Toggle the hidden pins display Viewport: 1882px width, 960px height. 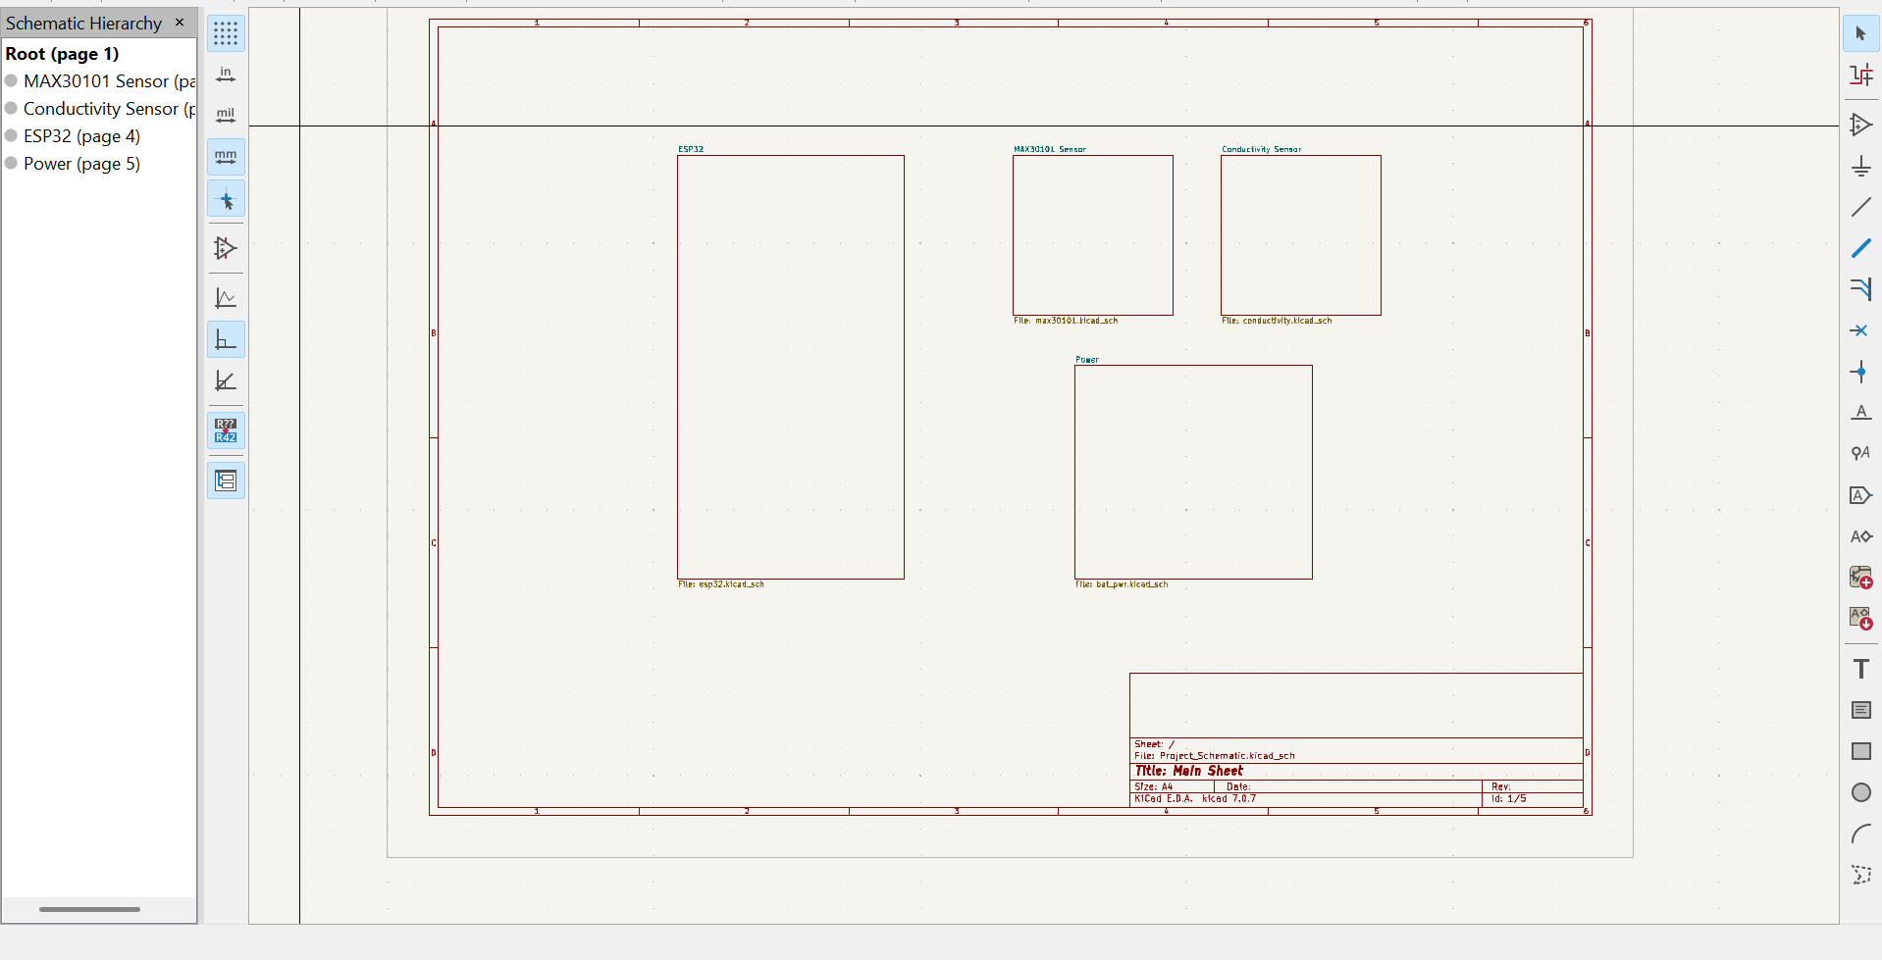226,249
